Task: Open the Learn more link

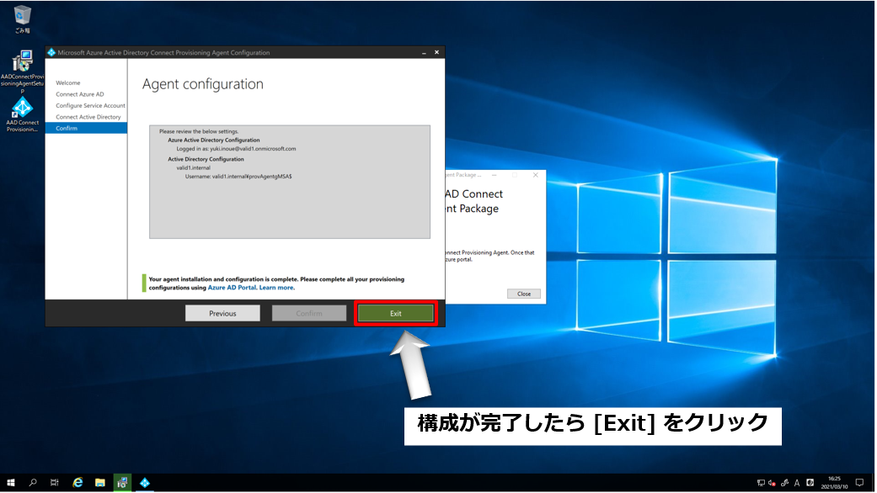Action: click(x=277, y=288)
